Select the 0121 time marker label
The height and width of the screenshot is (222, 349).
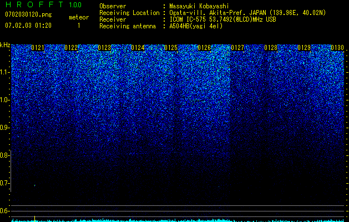(38, 48)
